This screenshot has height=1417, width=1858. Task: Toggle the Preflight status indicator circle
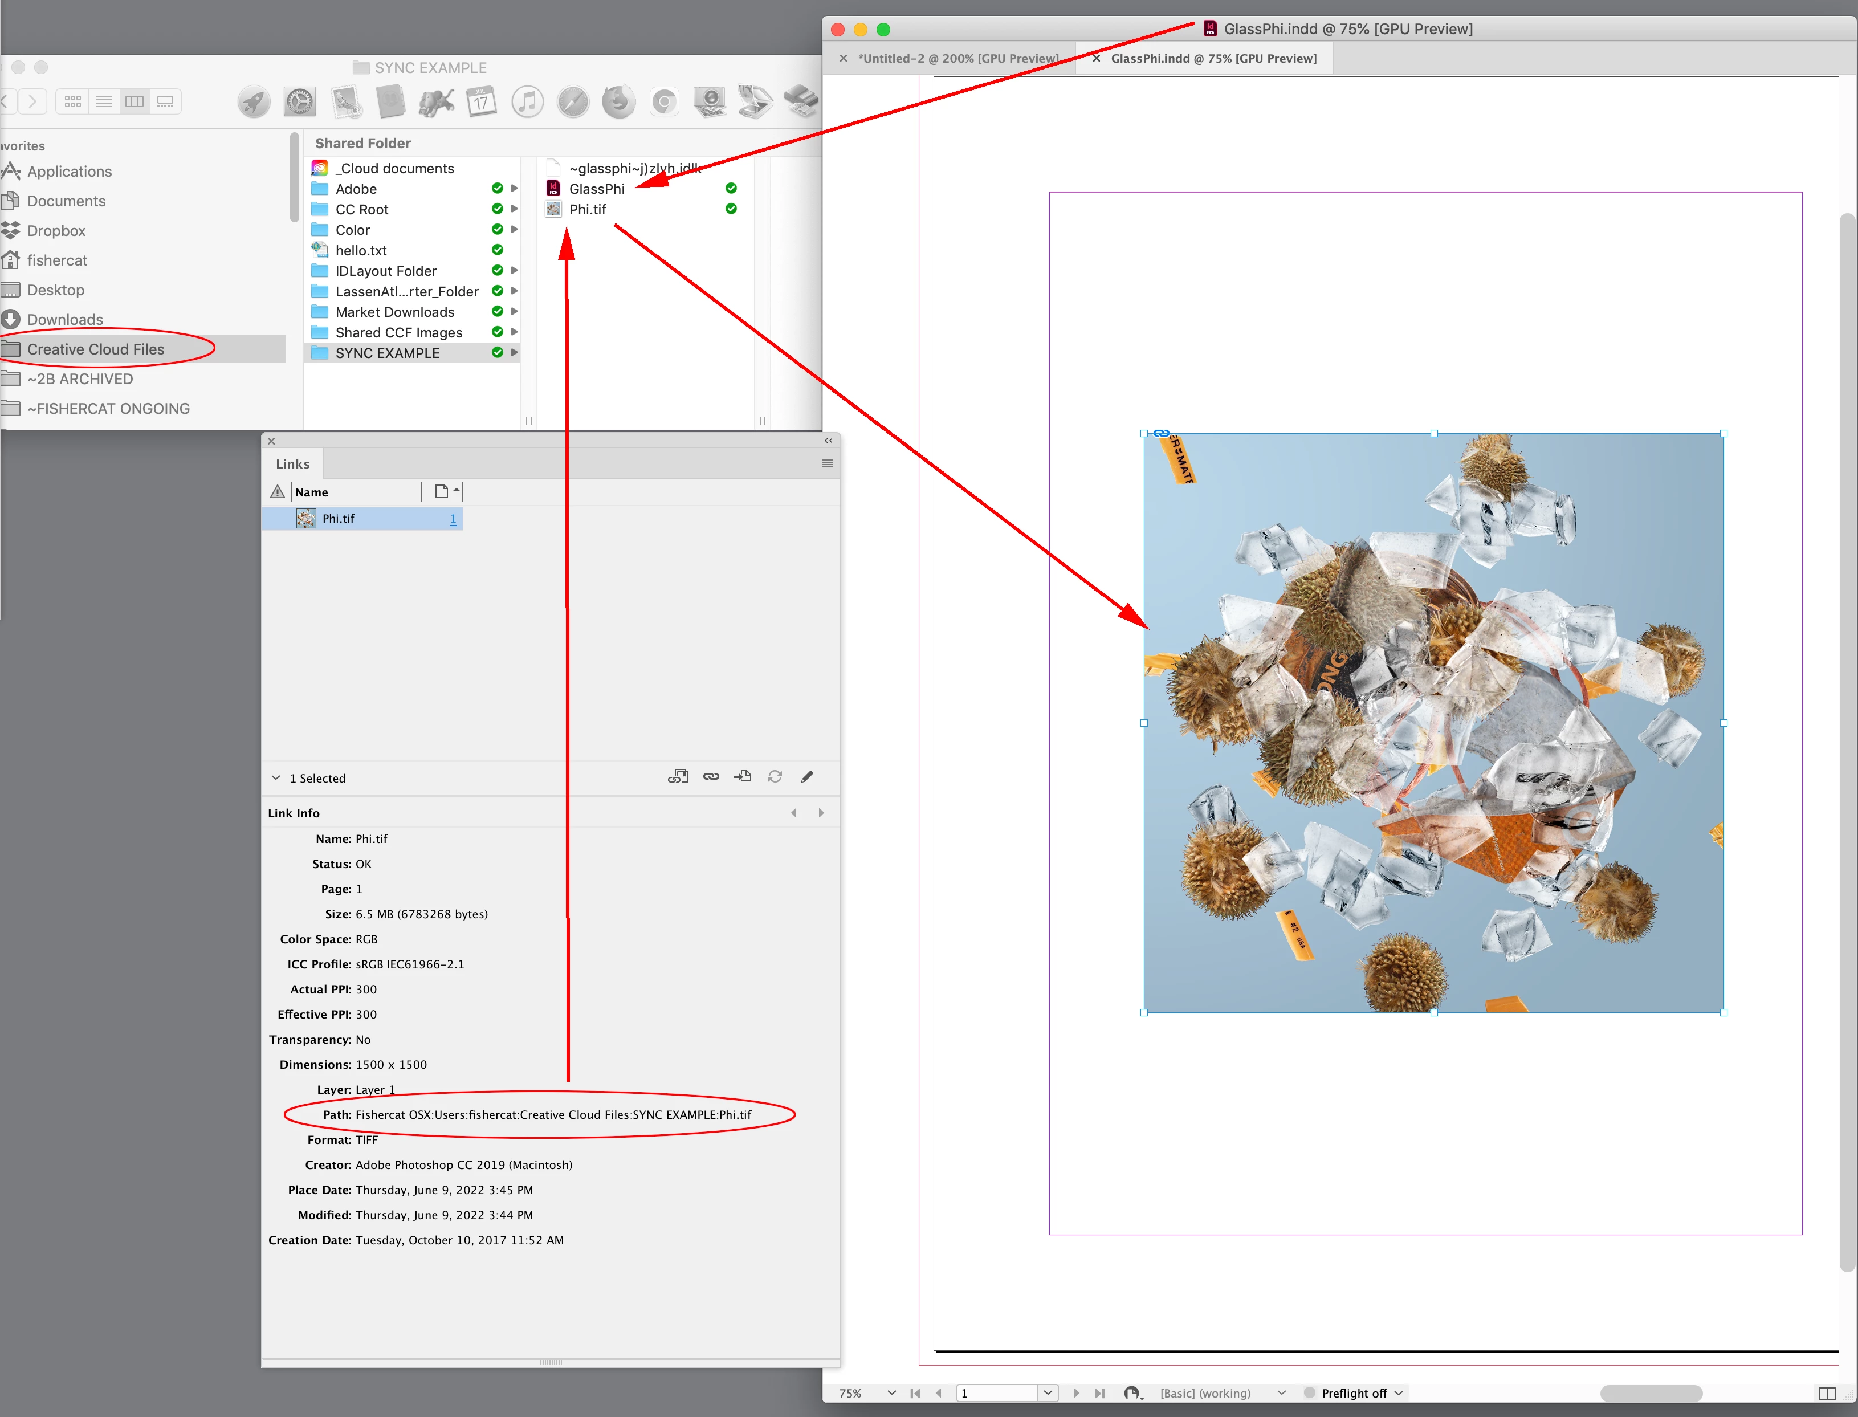(x=1309, y=1394)
